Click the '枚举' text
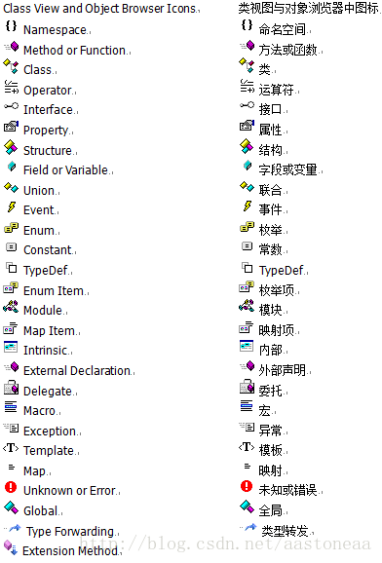 270,230
